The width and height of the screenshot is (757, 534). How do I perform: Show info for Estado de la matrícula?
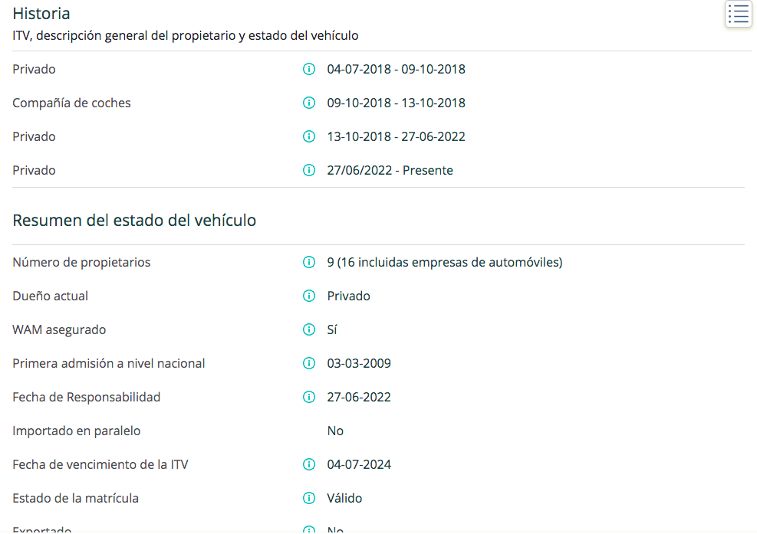click(309, 498)
